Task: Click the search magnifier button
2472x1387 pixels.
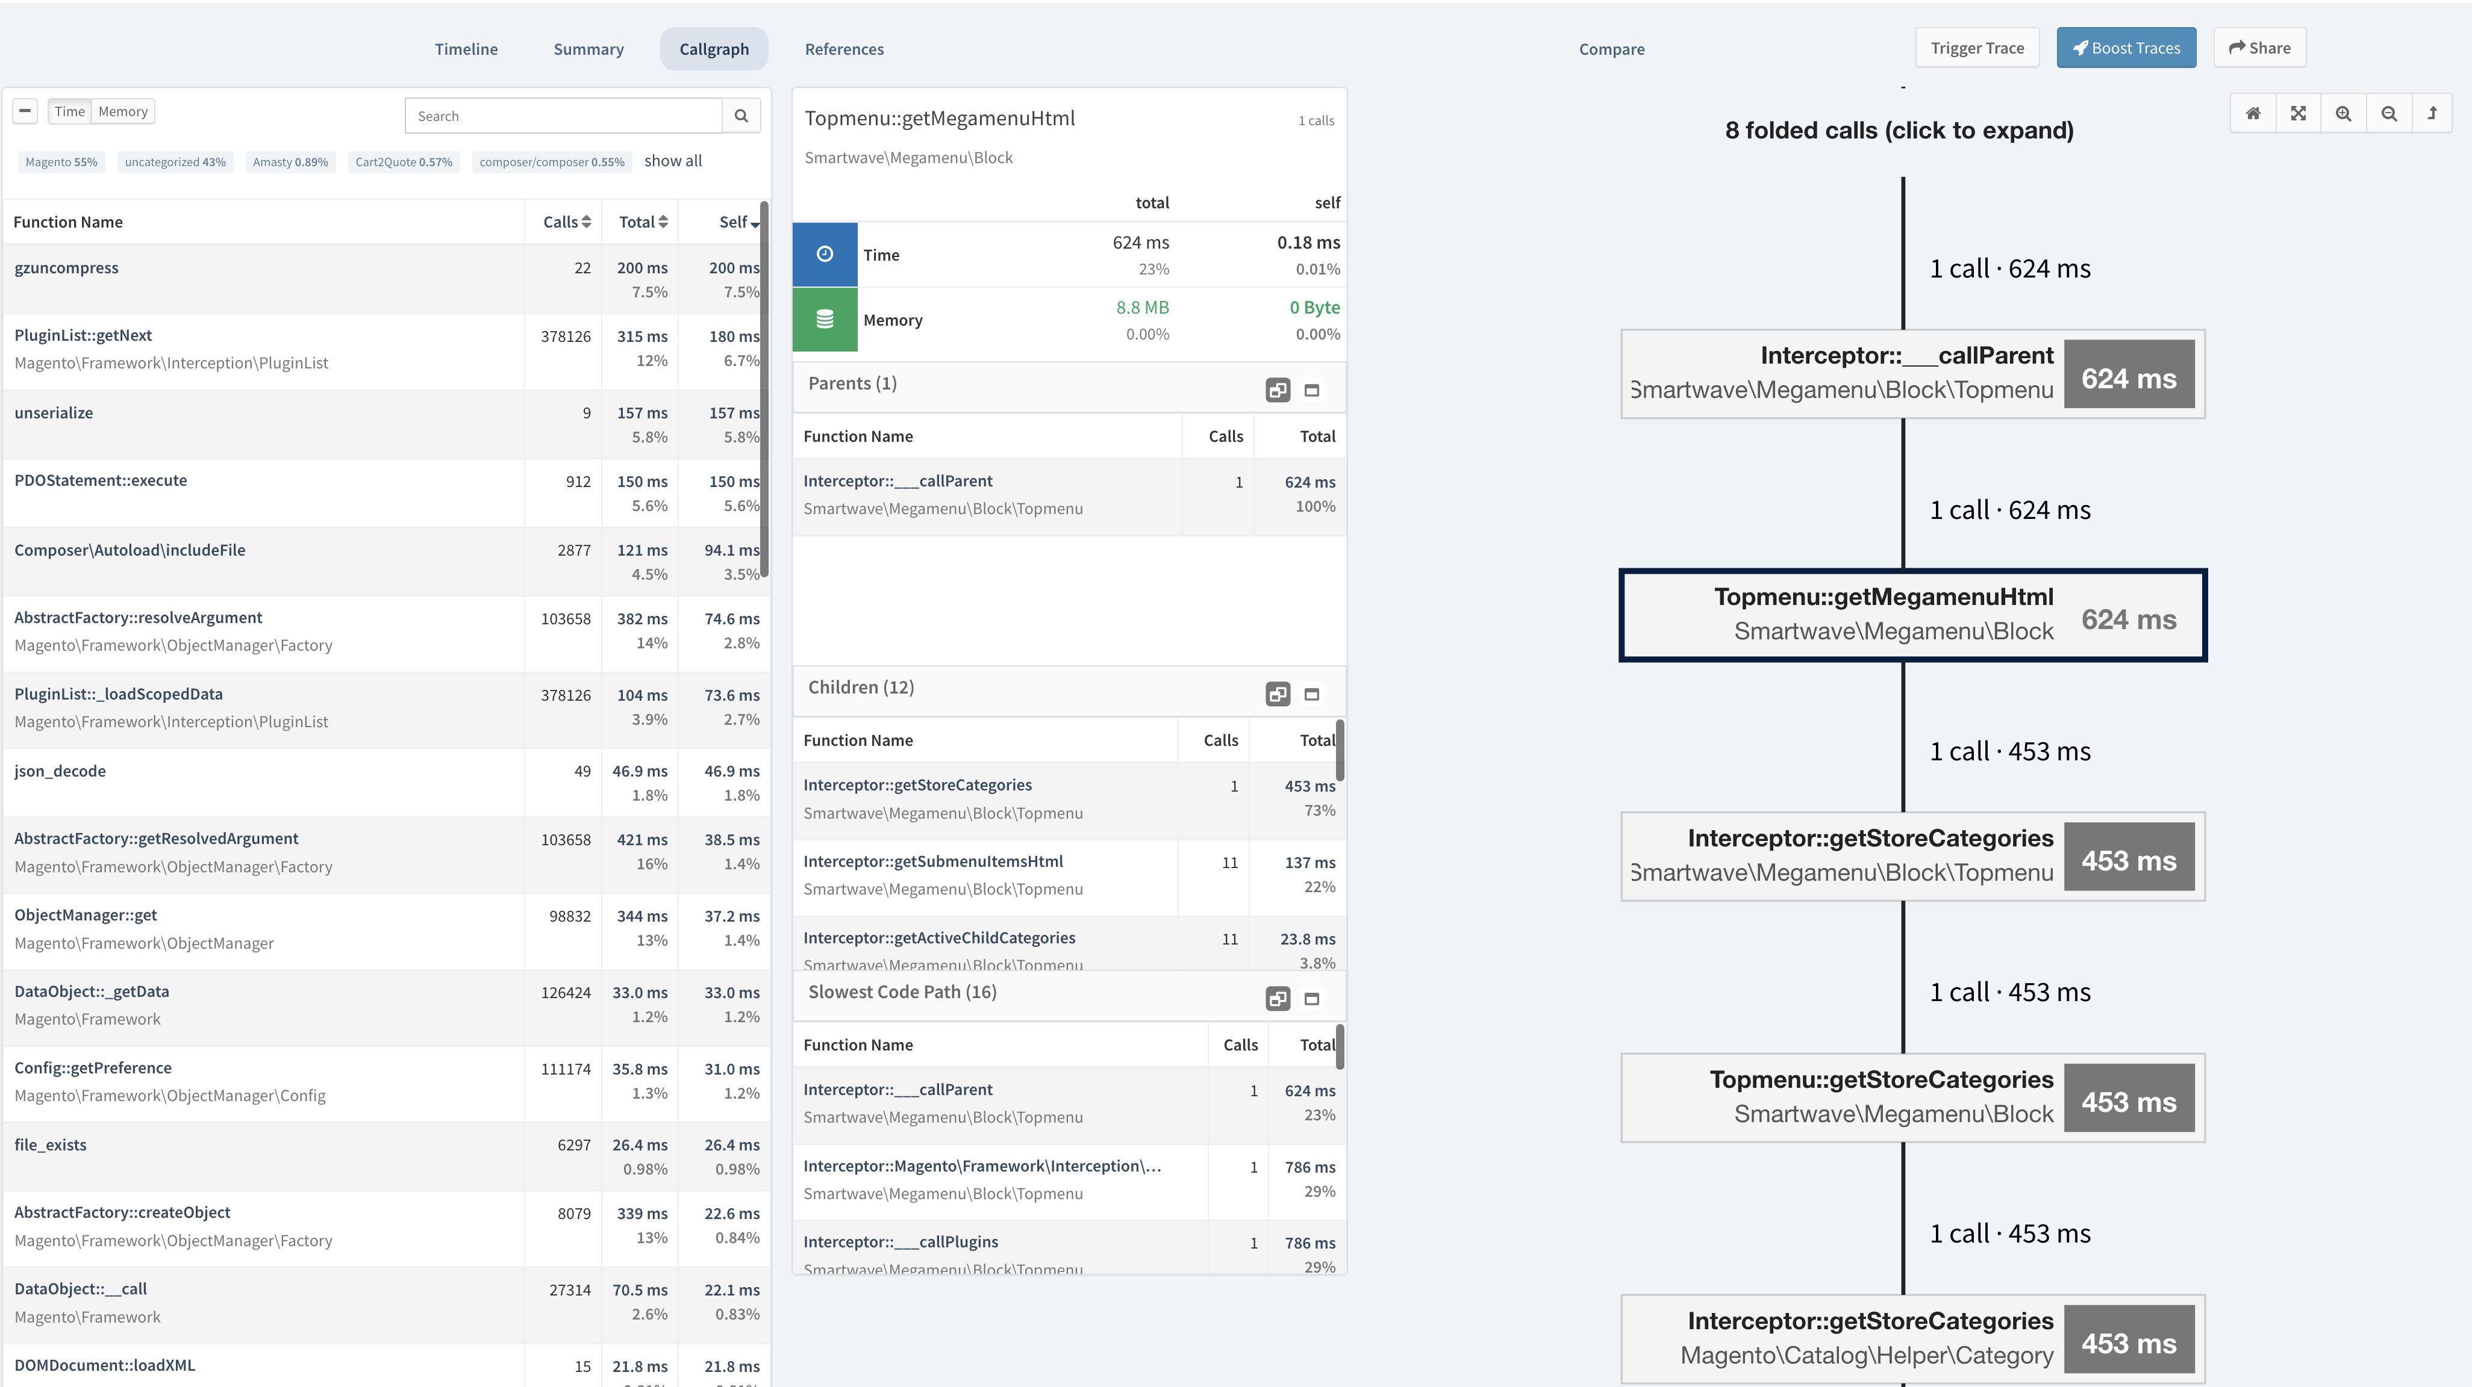Action: [x=741, y=116]
